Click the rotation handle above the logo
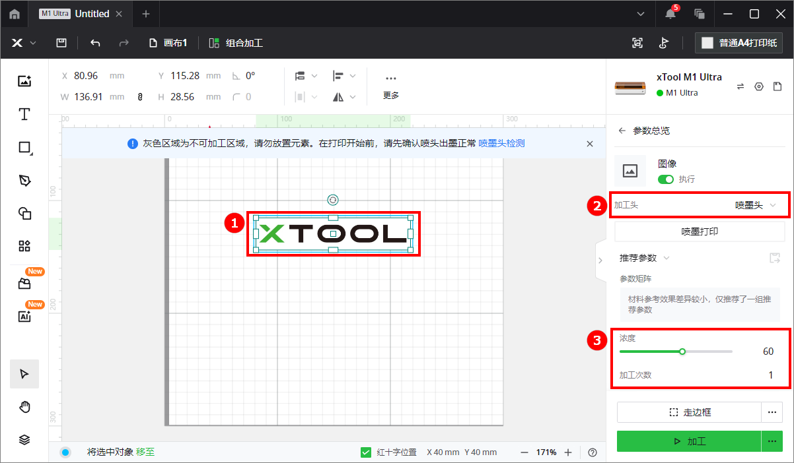 click(x=333, y=199)
